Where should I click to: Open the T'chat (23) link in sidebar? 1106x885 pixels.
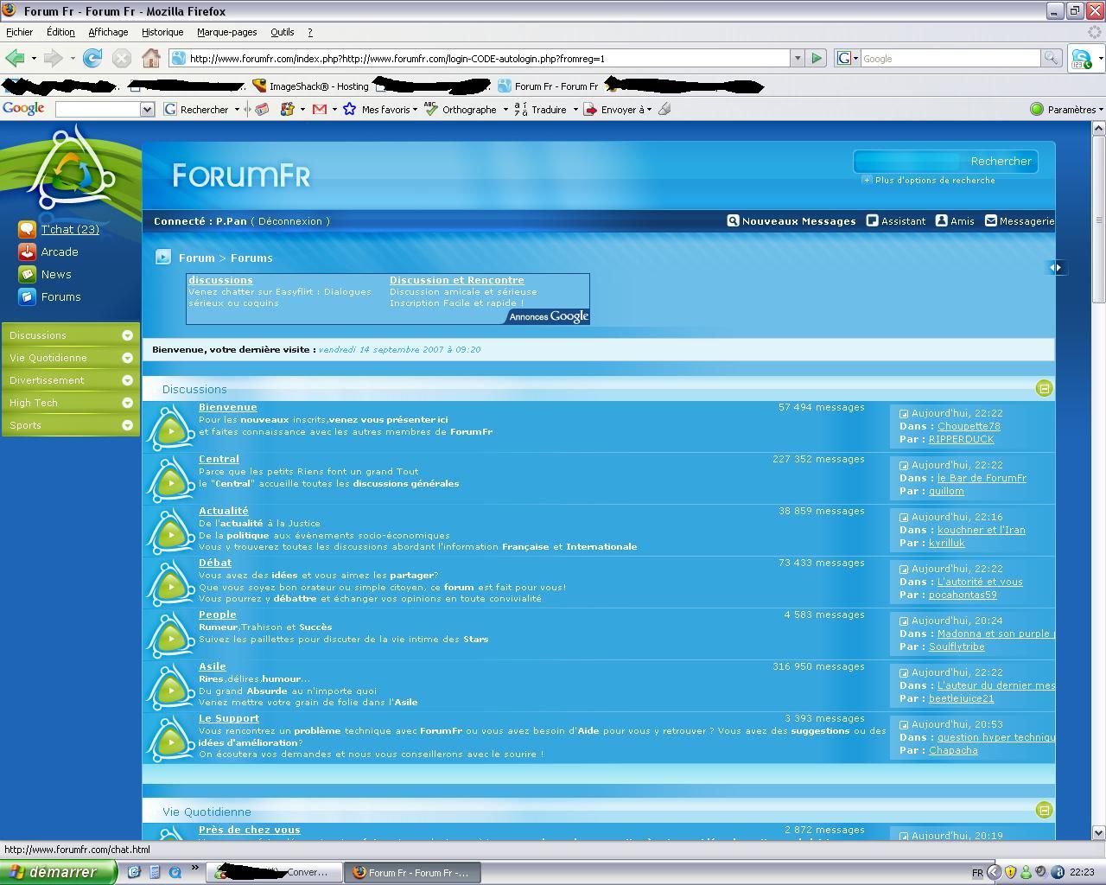tap(70, 229)
